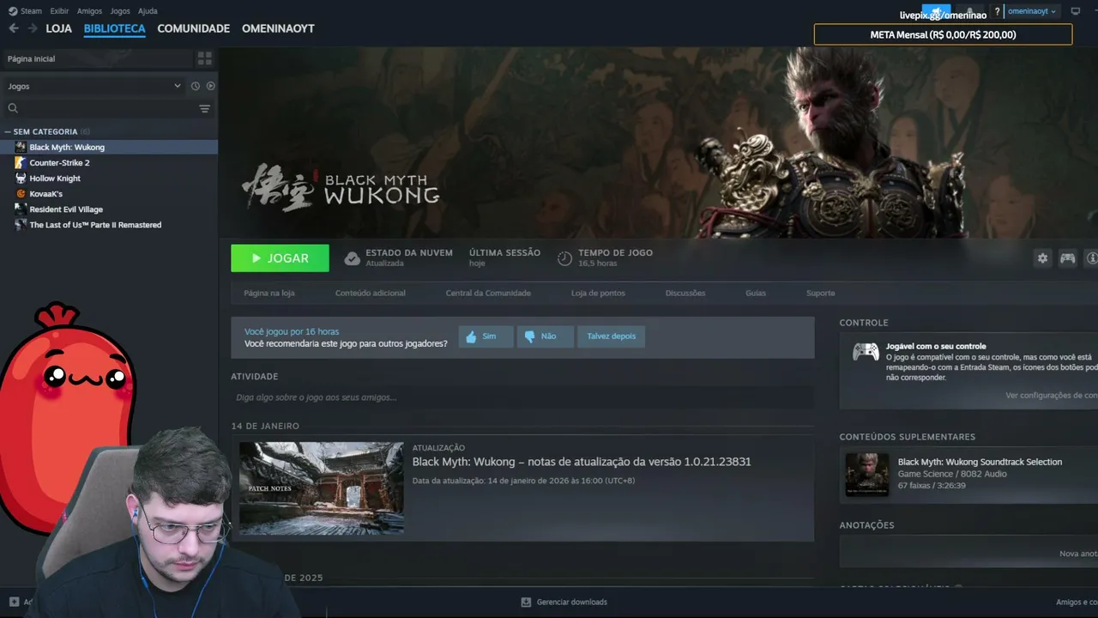This screenshot has width=1098, height=618.
Task: Go to the LOJA tab
Action: point(59,28)
